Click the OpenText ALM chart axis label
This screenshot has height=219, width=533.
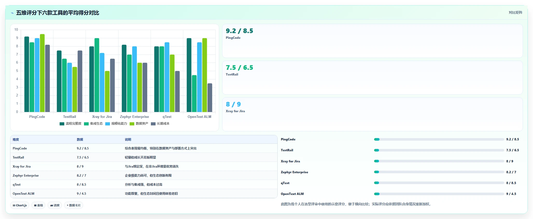click(199, 117)
